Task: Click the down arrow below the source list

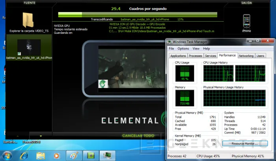Action: point(41,136)
